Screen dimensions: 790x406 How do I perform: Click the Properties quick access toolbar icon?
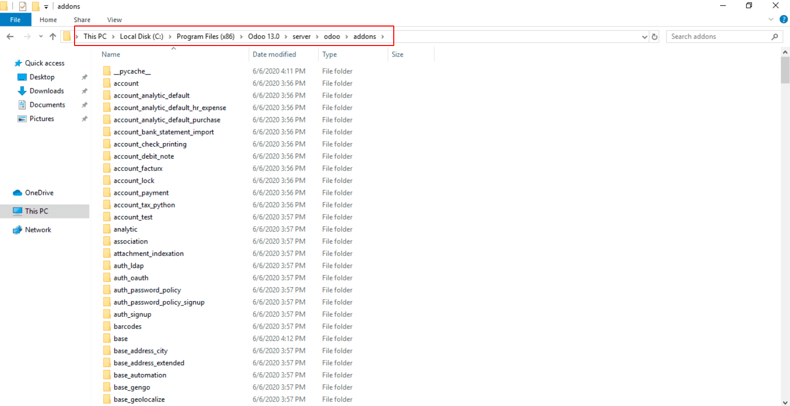tap(23, 6)
